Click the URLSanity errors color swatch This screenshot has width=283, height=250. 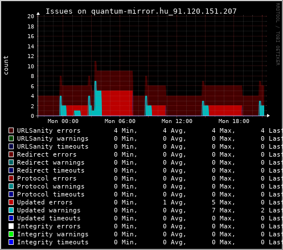pyautogui.click(x=11, y=130)
